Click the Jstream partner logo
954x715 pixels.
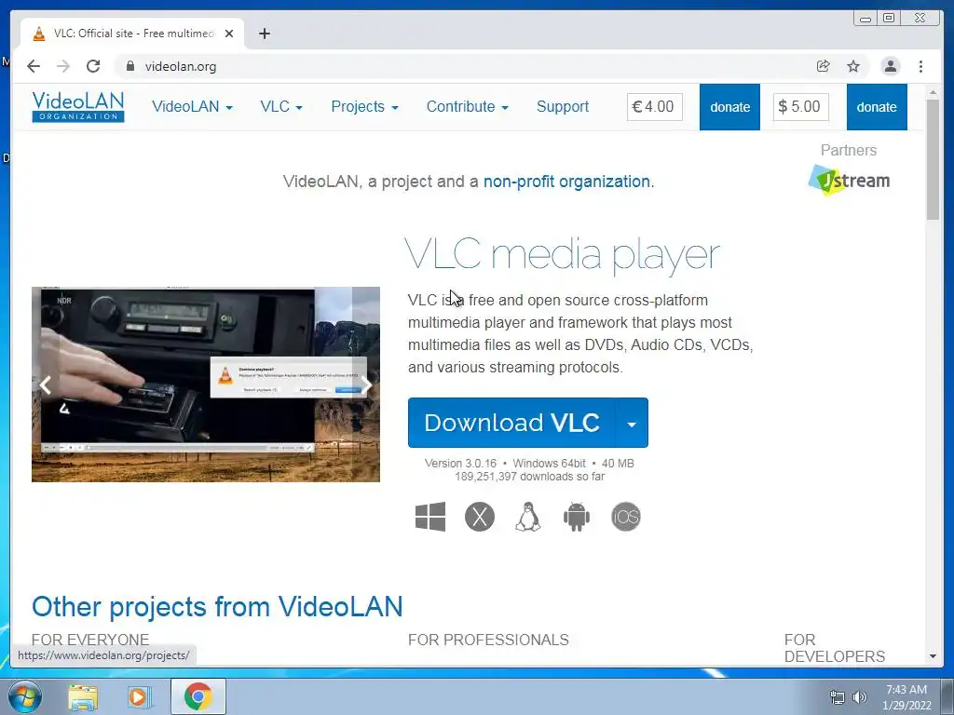tap(849, 180)
